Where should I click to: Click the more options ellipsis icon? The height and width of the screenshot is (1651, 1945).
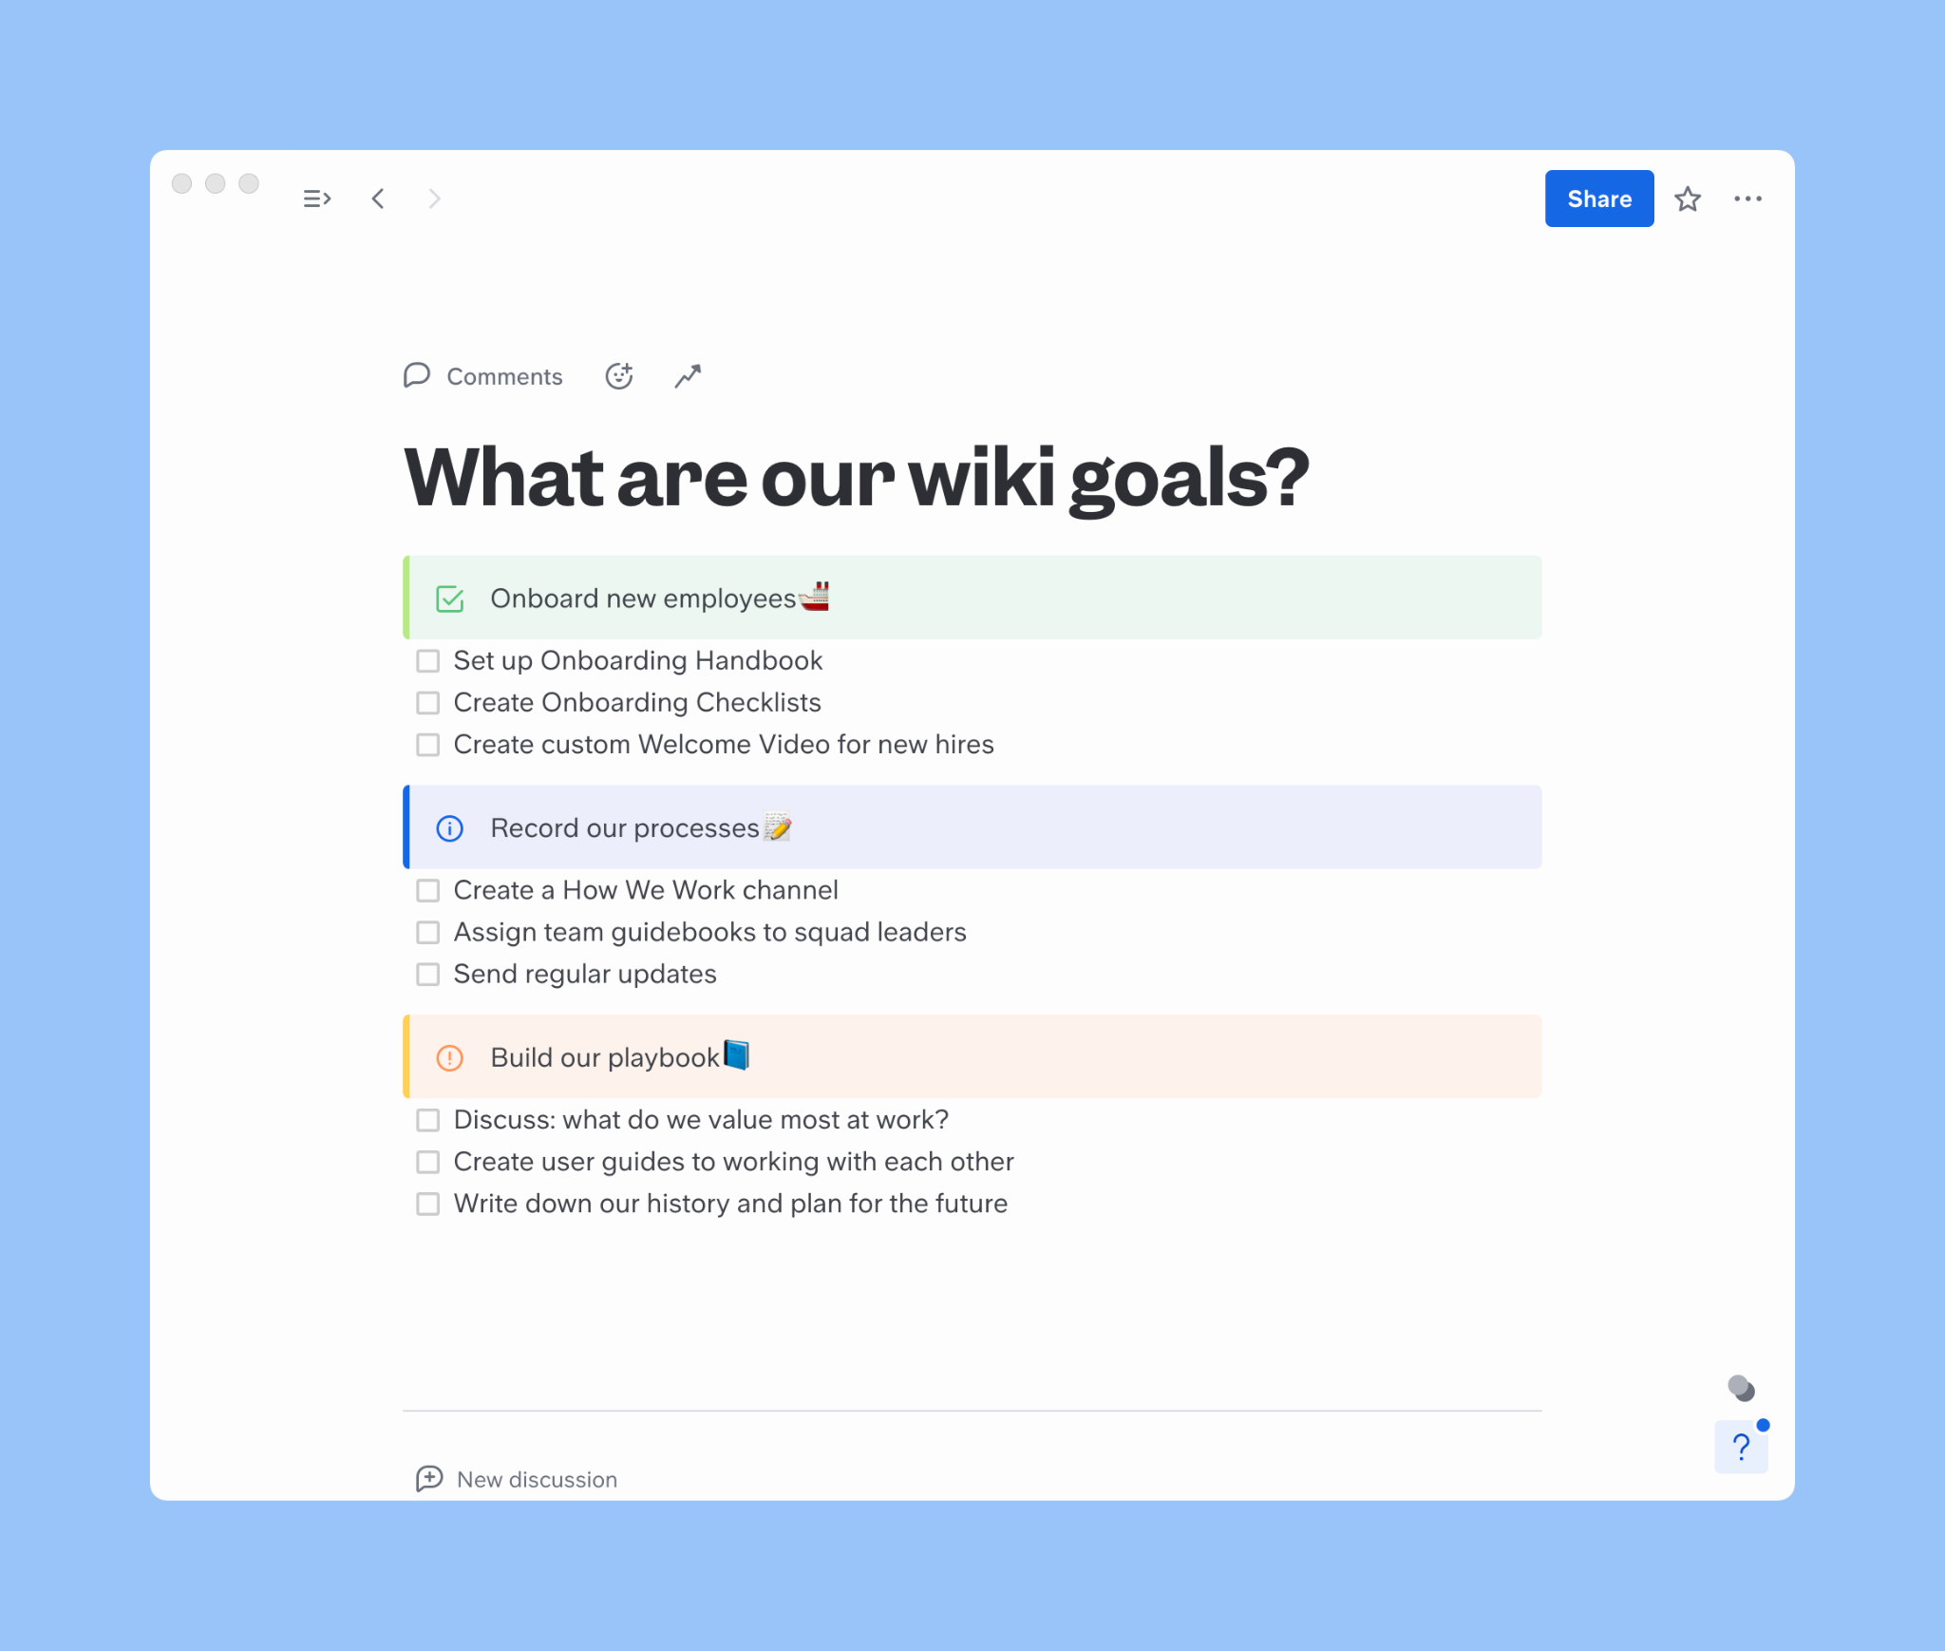tap(1748, 199)
